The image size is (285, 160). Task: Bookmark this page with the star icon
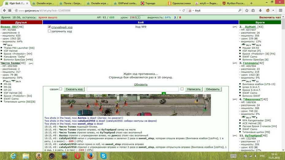[247, 10]
